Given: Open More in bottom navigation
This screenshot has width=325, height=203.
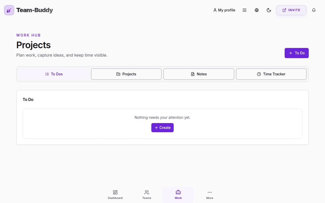Looking at the screenshot, I should pyautogui.click(x=210, y=195).
